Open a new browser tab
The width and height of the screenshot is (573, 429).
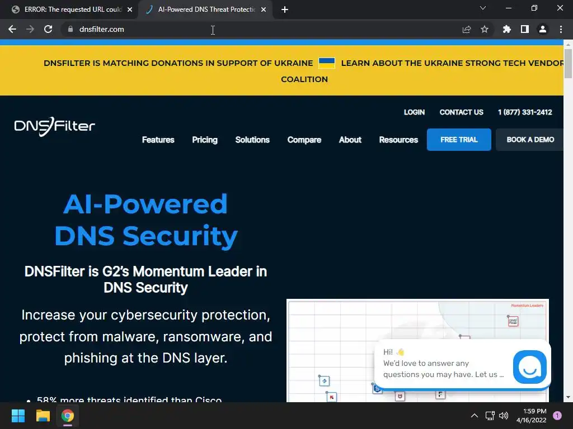pyautogui.click(x=285, y=9)
